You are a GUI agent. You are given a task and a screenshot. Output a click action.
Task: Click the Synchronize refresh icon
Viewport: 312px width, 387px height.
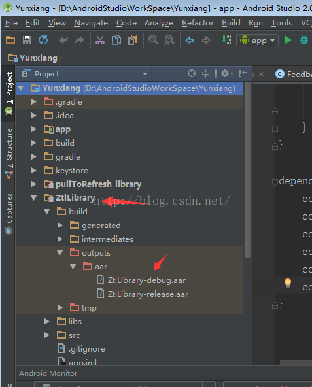(x=43, y=40)
